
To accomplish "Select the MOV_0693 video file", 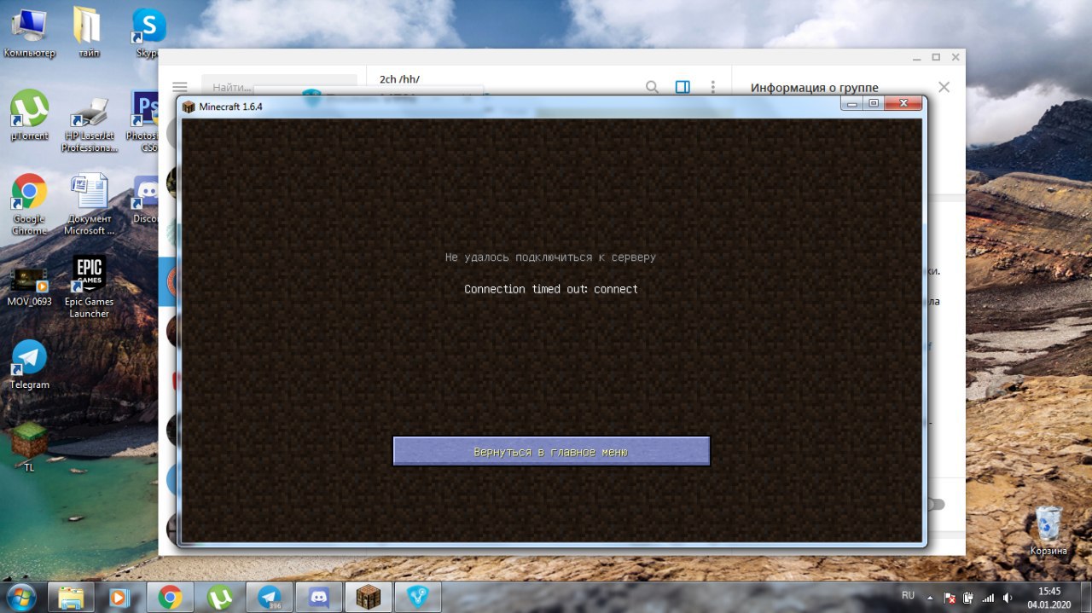I will (29, 285).
